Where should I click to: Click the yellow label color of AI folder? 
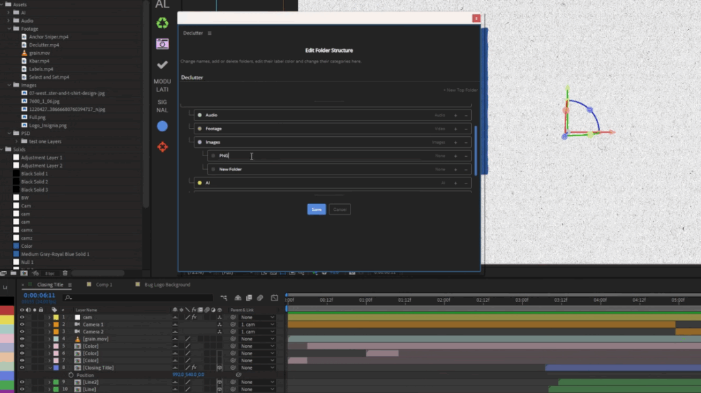click(199, 183)
